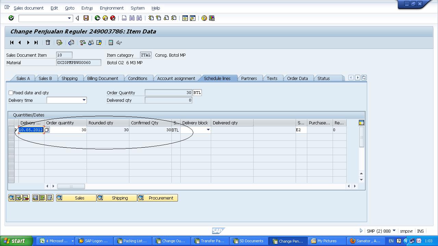Click the red Cancel icon

click(113, 18)
